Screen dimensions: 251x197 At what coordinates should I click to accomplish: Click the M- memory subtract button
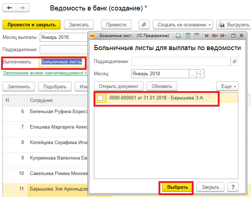pyautogui.click(x=223, y=36)
